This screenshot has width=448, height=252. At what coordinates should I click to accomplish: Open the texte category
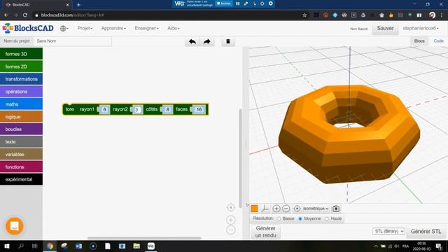[22, 141]
